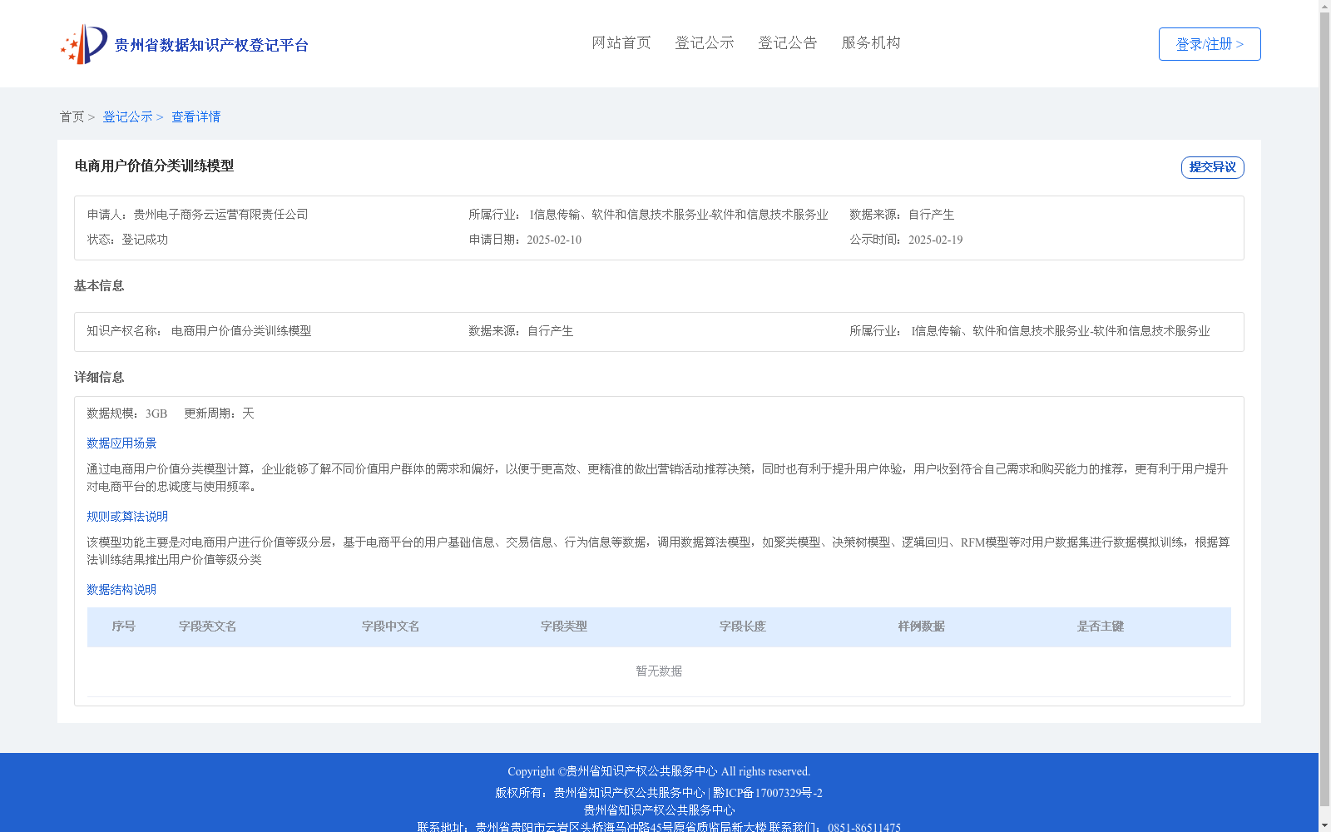Click the 是否主键 column header
The width and height of the screenshot is (1331, 832).
(1101, 626)
